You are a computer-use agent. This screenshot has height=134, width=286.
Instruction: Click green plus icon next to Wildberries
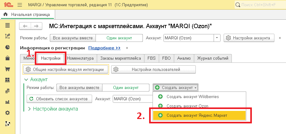[160, 97]
